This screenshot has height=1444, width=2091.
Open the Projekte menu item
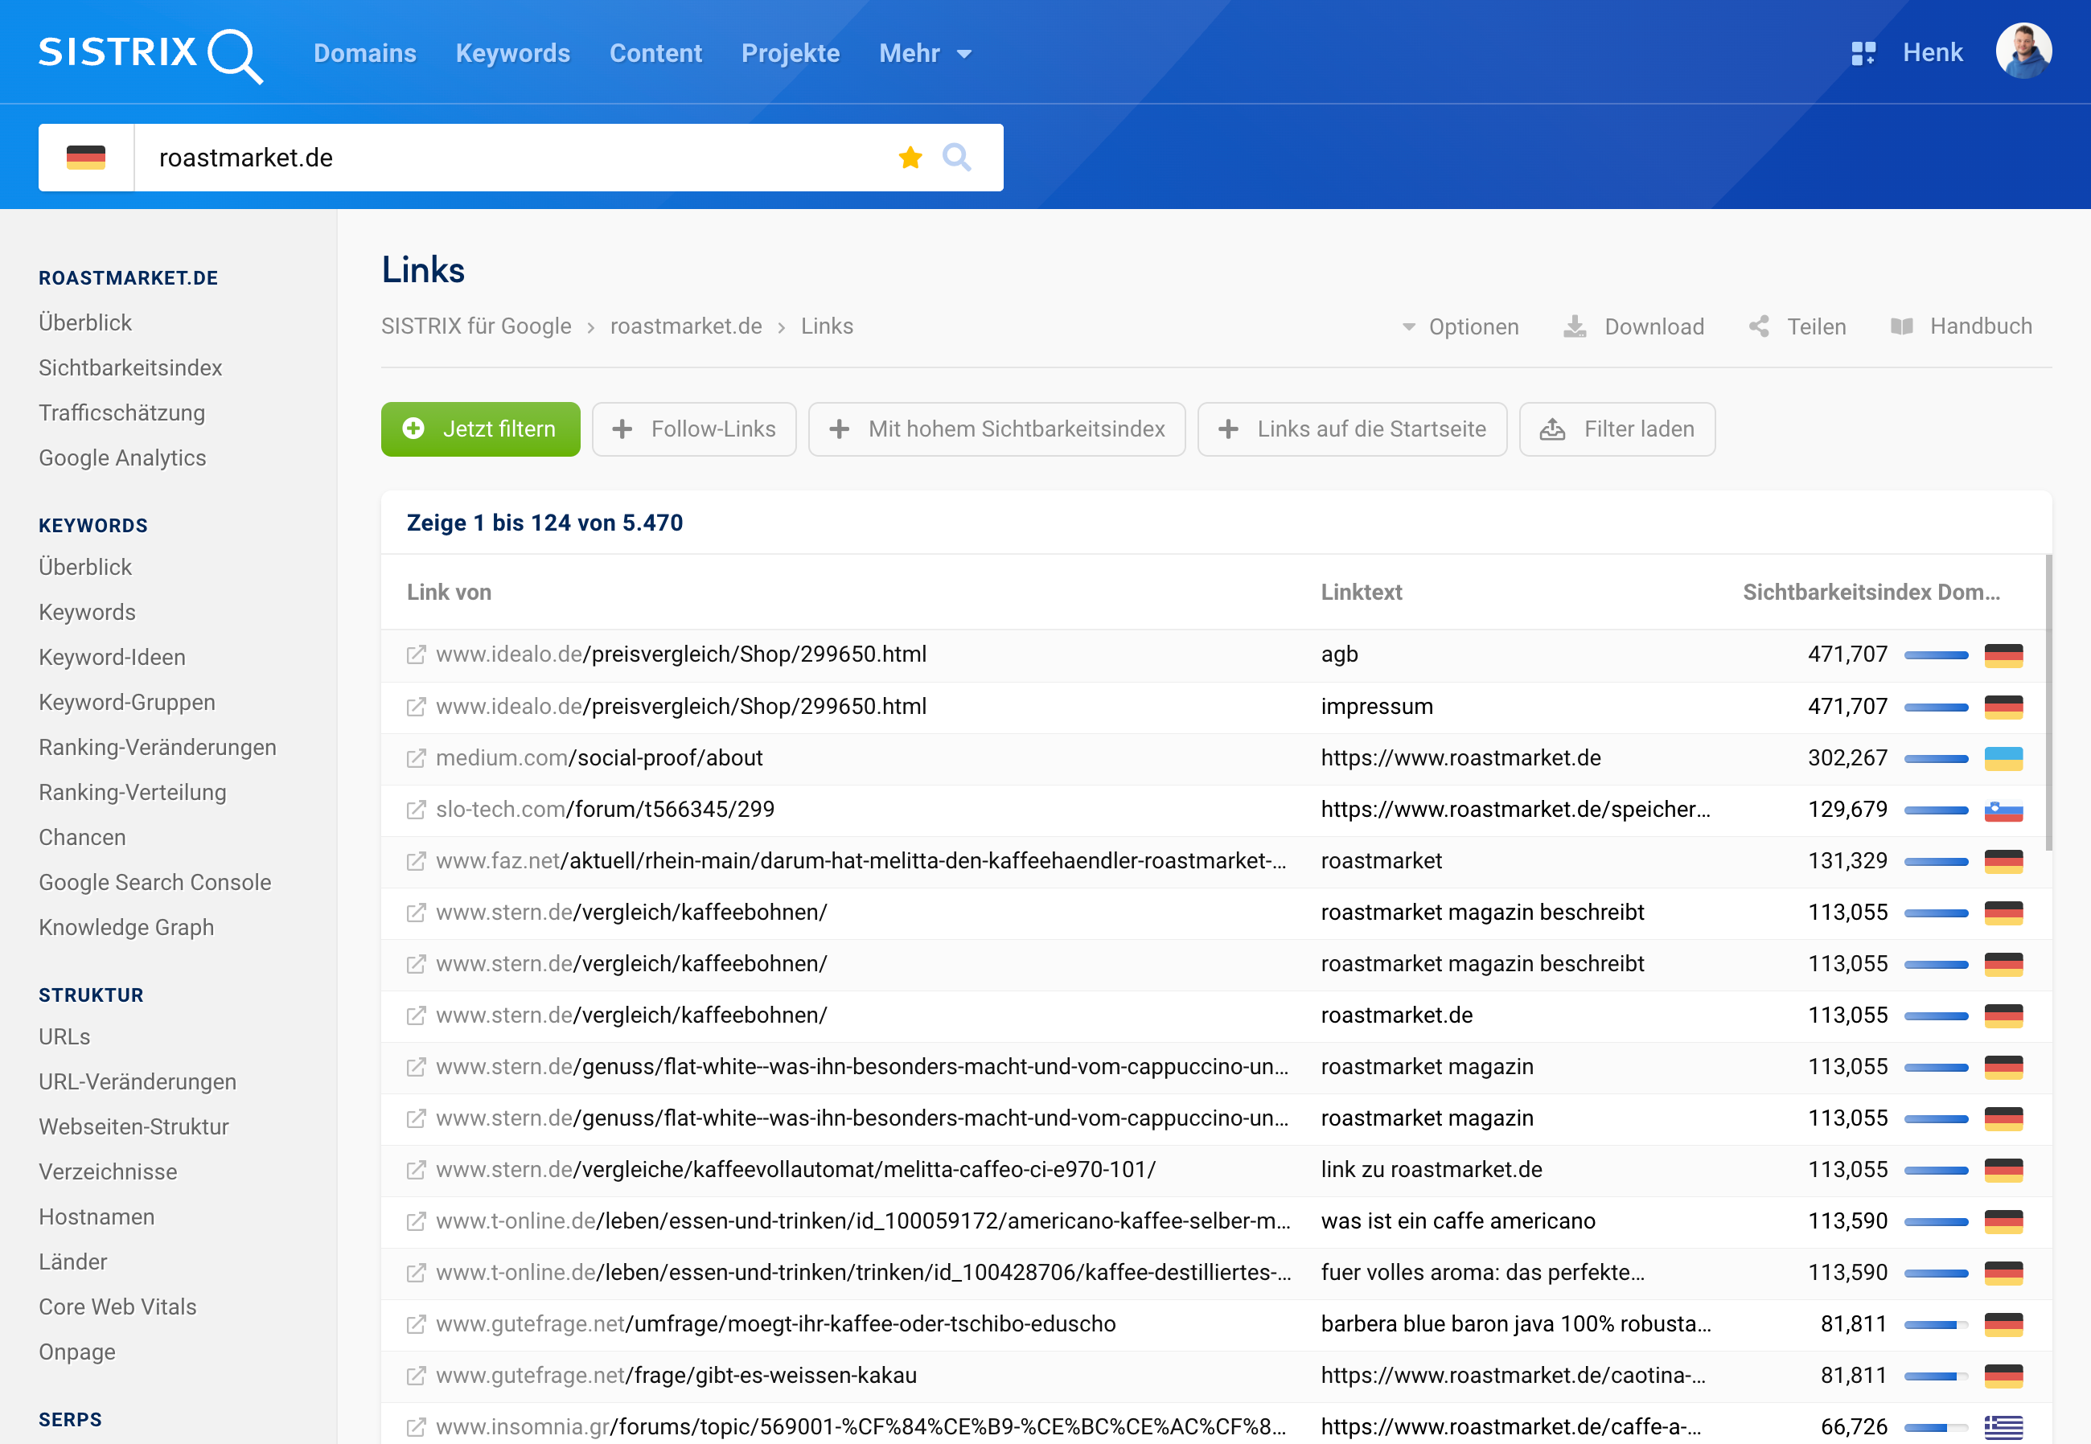tap(789, 52)
